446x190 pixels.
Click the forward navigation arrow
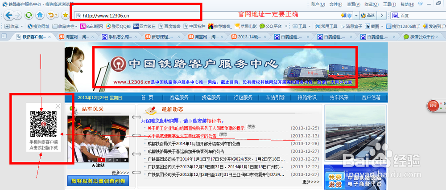(x=17, y=15)
